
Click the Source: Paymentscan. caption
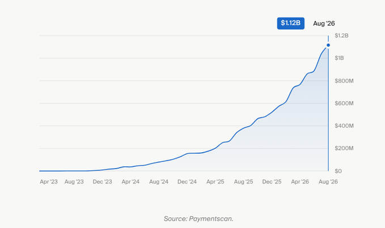click(198, 219)
